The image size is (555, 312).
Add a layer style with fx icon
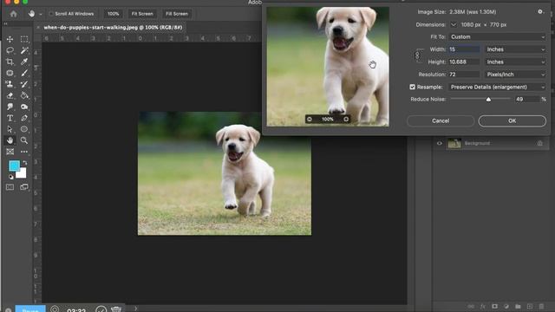pyautogui.click(x=482, y=306)
